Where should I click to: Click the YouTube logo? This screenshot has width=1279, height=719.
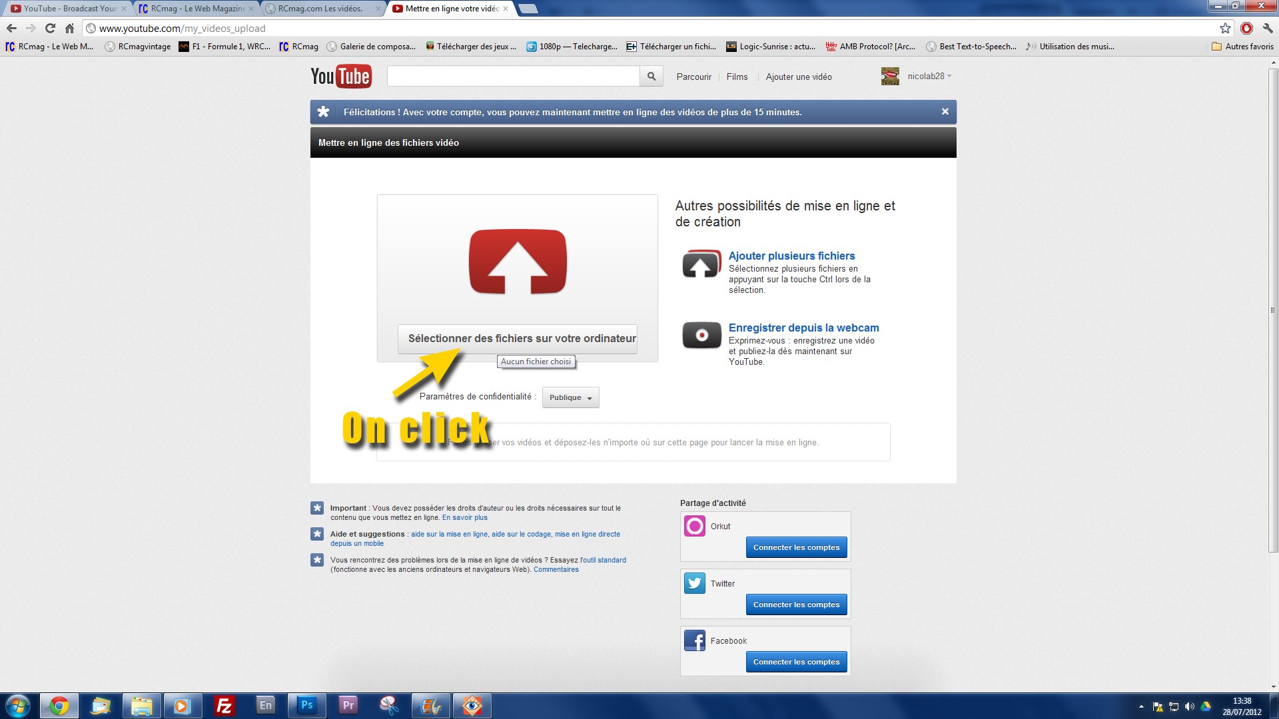coord(340,77)
